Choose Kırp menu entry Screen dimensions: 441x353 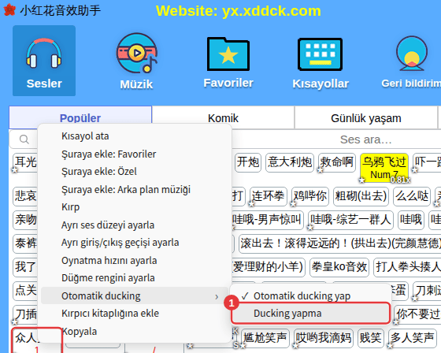(x=135, y=207)
